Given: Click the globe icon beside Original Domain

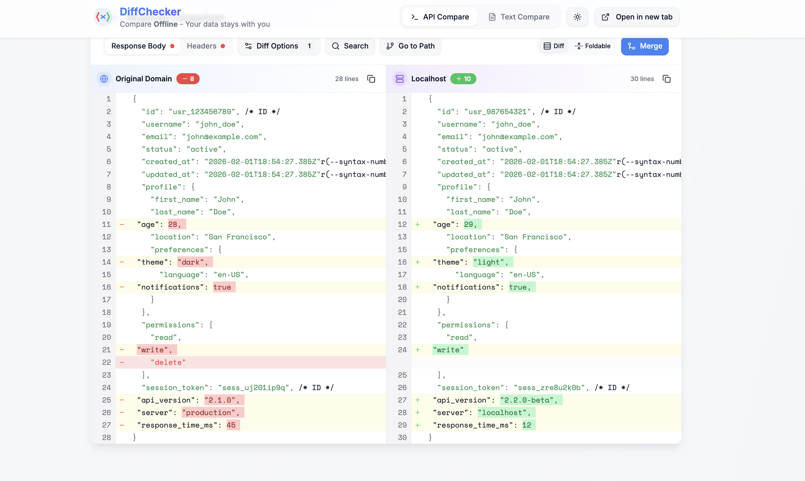Looking at the screenshot, I should click(104, 78).
